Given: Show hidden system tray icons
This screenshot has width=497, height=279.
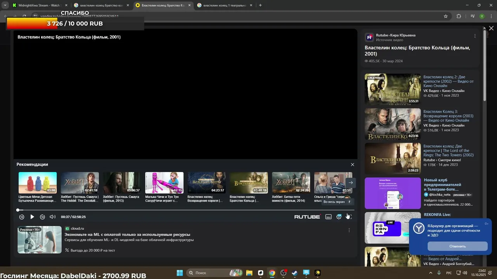Looking at the screenshot, I should click(x=431, y=273).
